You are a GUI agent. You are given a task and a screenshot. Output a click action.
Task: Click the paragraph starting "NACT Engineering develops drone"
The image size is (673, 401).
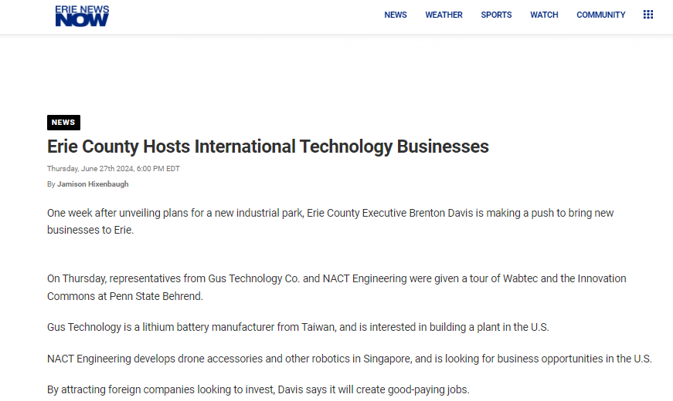coord(349,359)
